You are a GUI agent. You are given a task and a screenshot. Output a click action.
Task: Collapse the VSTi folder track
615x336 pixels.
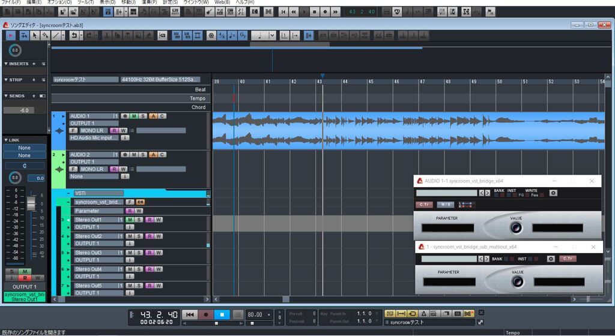(x=68, y=193)
